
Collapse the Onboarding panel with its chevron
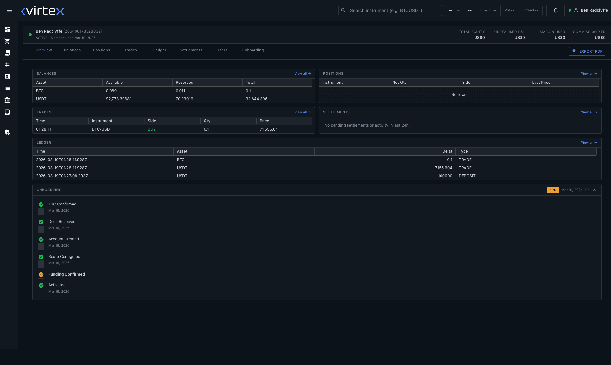[x=595, y=190]
